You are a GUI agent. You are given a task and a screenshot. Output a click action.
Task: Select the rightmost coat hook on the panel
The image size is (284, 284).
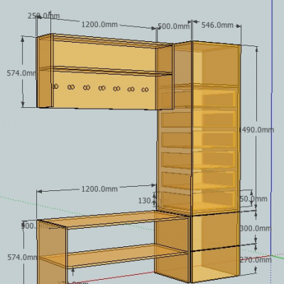tap(145, 89)
